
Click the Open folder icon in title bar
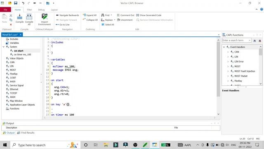[x=10, y=3]
